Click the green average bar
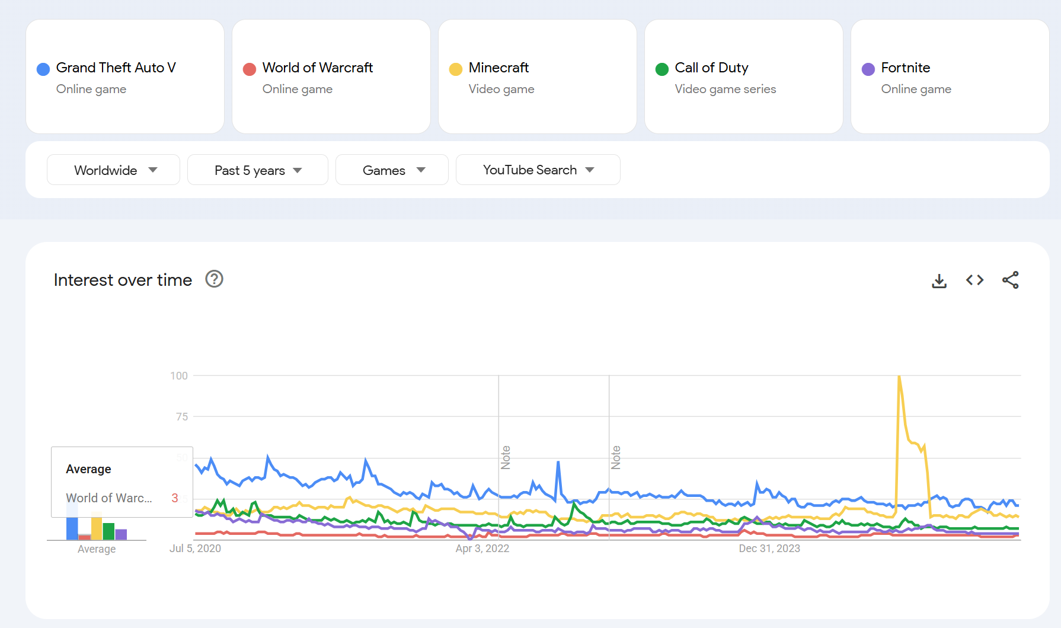The width and height of the screenshot is (1061, 628). pyautogui.click(x=108, y=531)
